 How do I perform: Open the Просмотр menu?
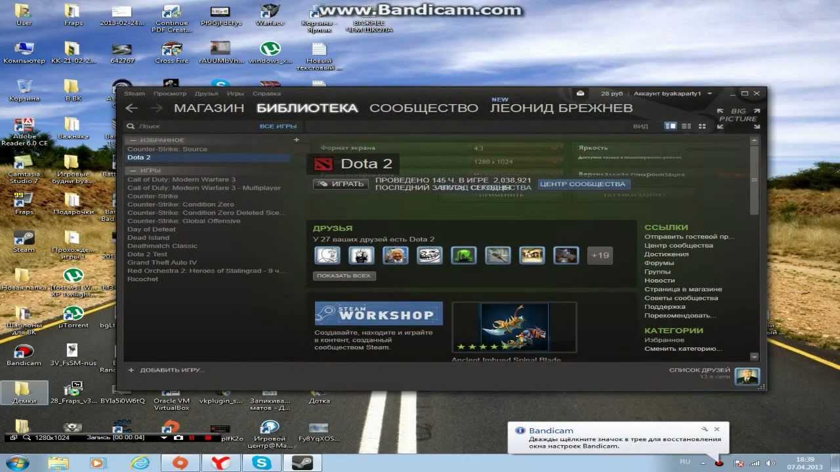(x=169, y=94)
